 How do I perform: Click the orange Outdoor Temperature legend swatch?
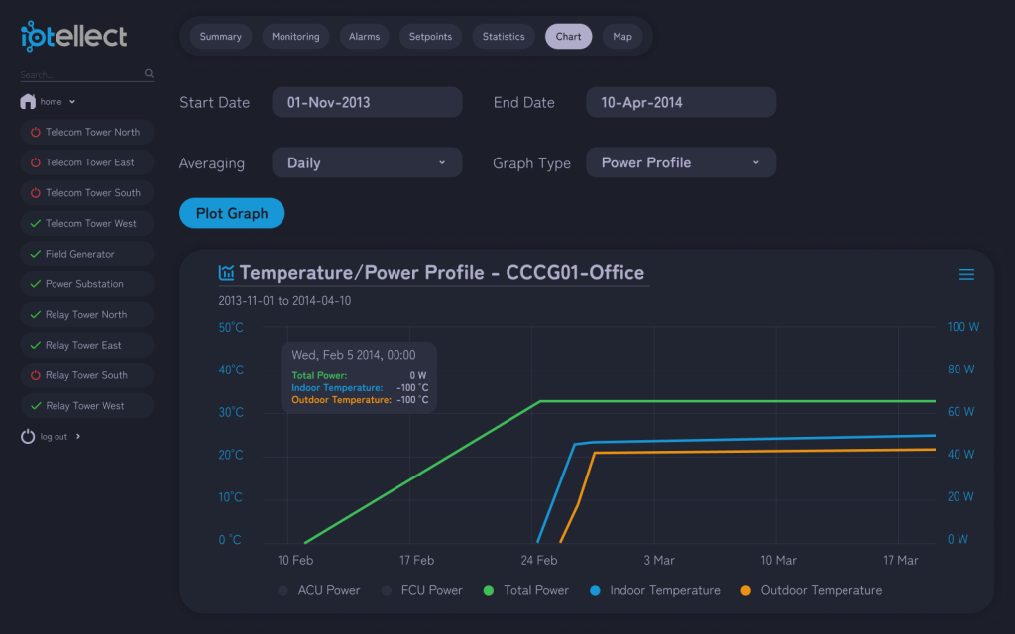click(x=745, y=590)
